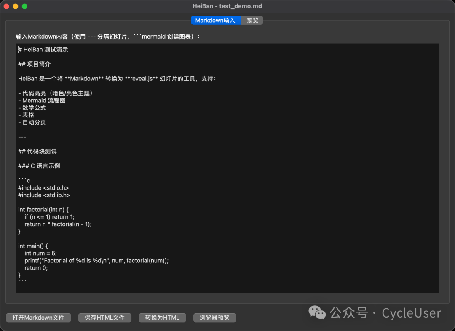Click the '## 项目简介' line
The width and height of the screenshot is (455, 331).
(34, 64)
